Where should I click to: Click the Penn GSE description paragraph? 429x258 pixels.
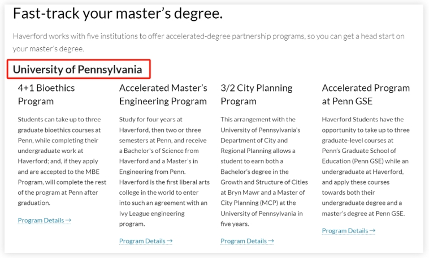[366, 167]
